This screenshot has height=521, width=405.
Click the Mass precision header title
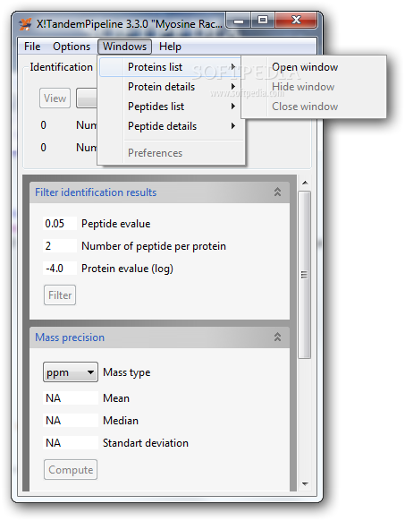(x=70, y=337)
